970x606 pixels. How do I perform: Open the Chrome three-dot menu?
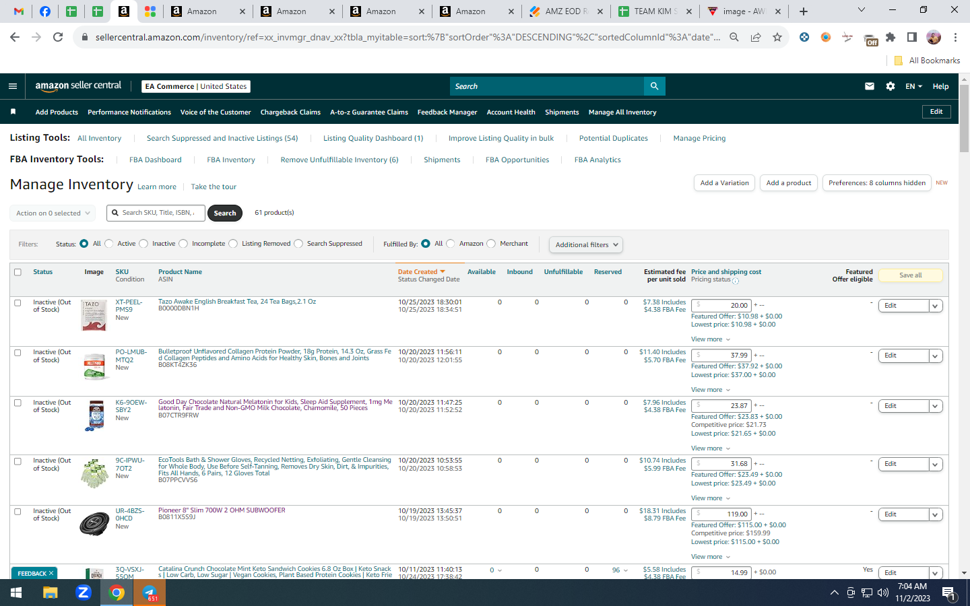(955, 37)
